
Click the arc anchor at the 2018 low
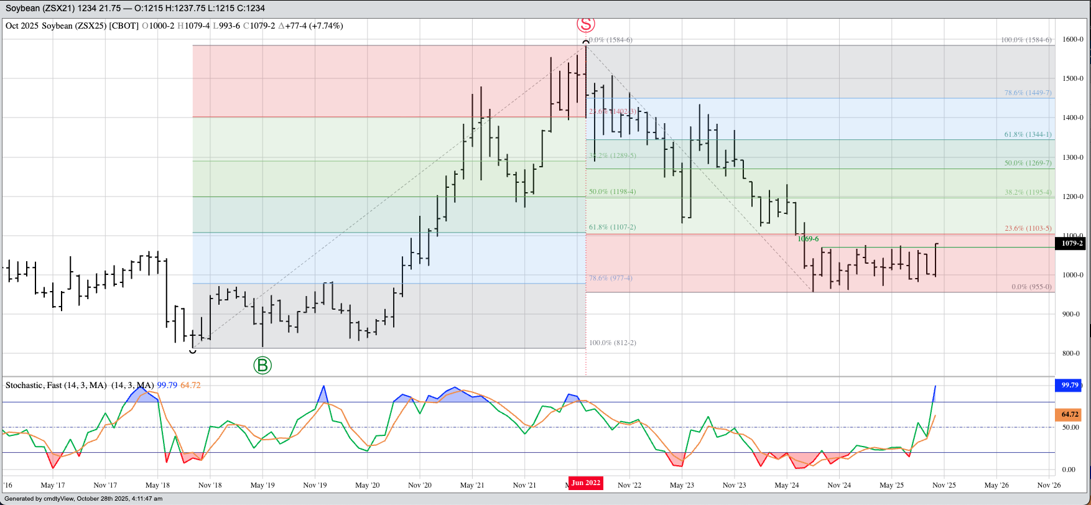tap(193, 351)
